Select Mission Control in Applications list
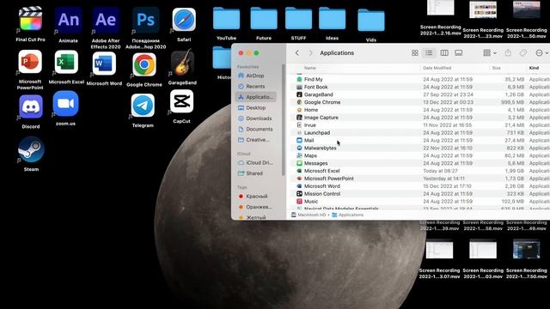Image resolution: width=550 pixels, height=309 pixels. point(420,194)
